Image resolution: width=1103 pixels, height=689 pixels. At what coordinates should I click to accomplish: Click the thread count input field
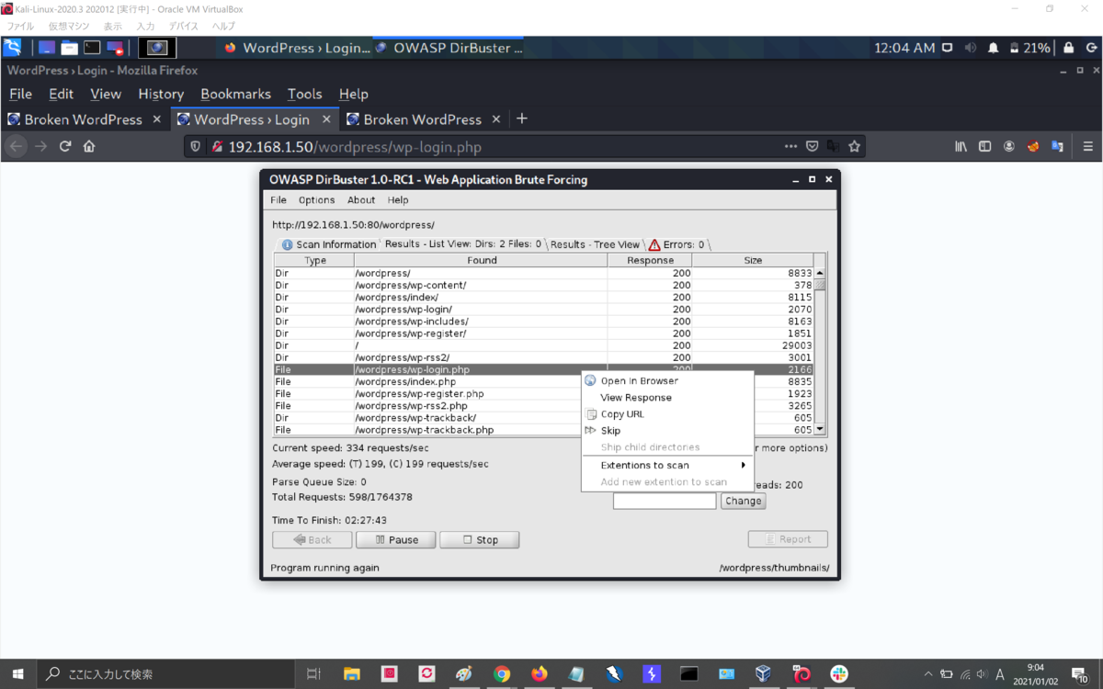[x=665, y=501]
